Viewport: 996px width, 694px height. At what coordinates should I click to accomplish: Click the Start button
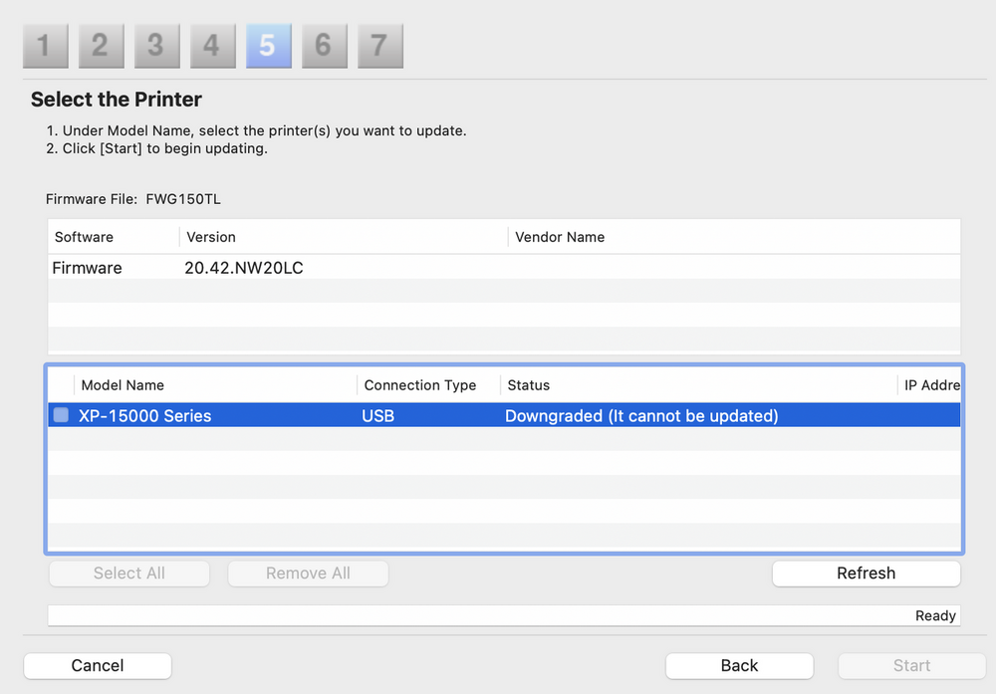911,666
